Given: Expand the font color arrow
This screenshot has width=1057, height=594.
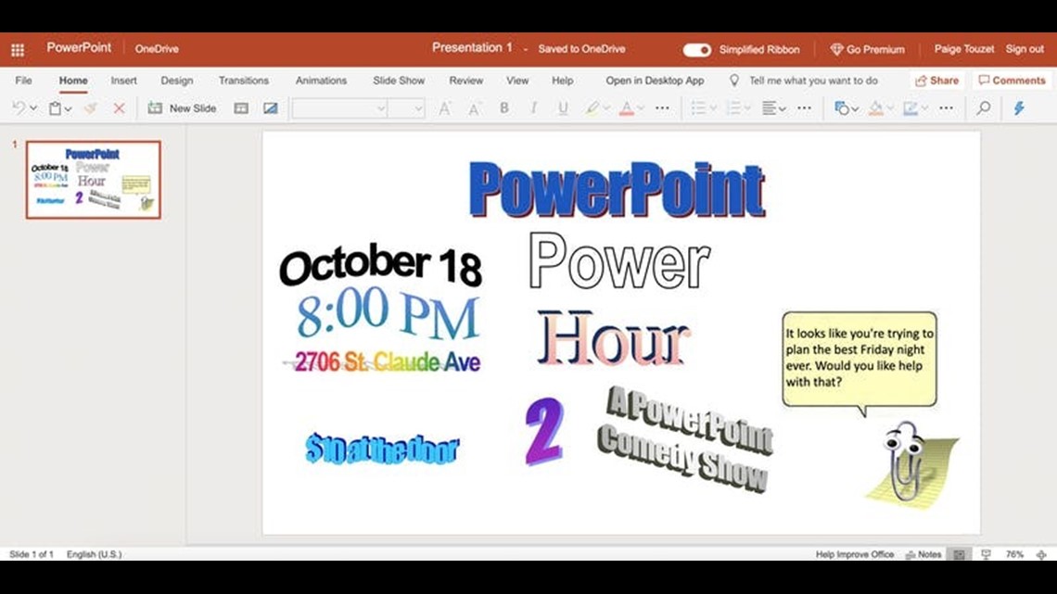Looking at the screenshot, I should (x=641, y=108).
